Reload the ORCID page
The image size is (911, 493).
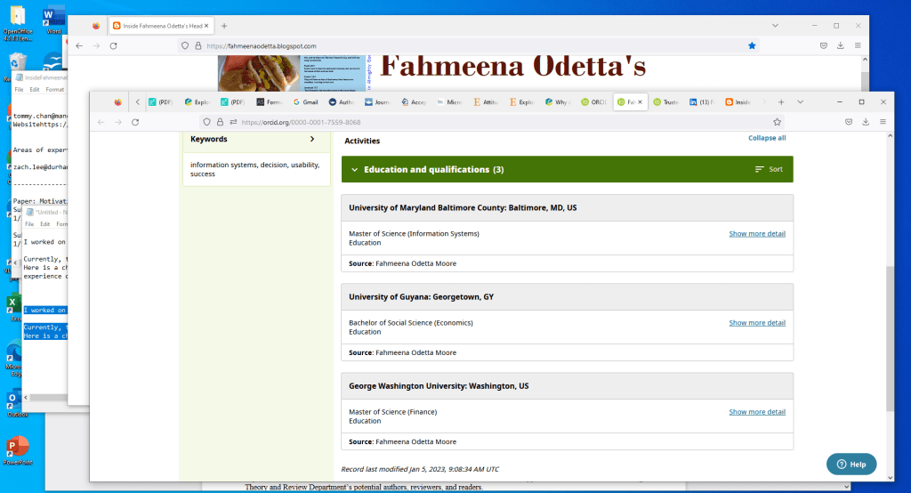click(135, 122)
